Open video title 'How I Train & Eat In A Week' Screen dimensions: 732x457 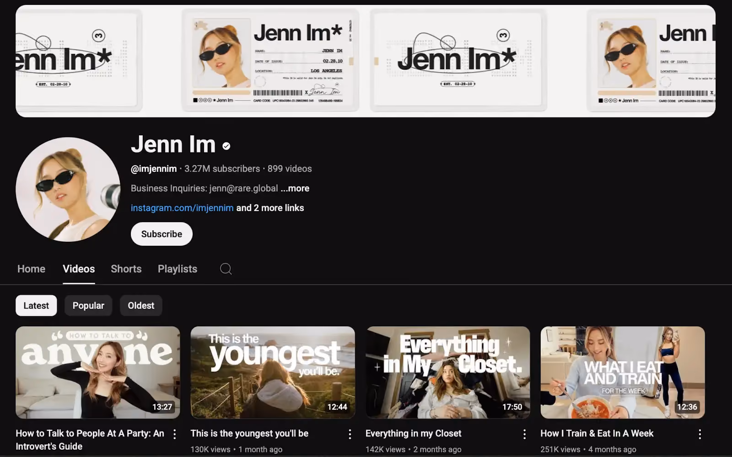coord(597,433)
